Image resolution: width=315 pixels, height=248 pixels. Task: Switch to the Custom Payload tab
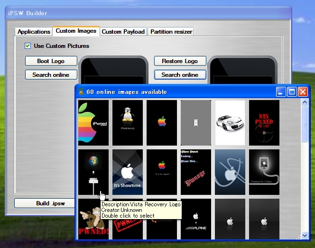(x=123, y=32)
